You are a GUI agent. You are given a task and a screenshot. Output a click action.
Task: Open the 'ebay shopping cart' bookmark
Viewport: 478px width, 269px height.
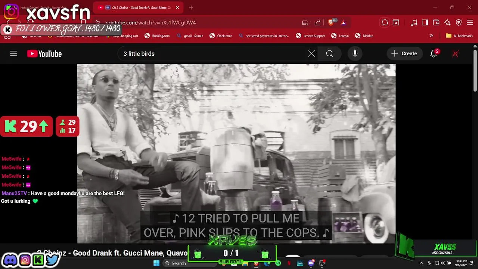pyautogui.click(x=122, y=36)
